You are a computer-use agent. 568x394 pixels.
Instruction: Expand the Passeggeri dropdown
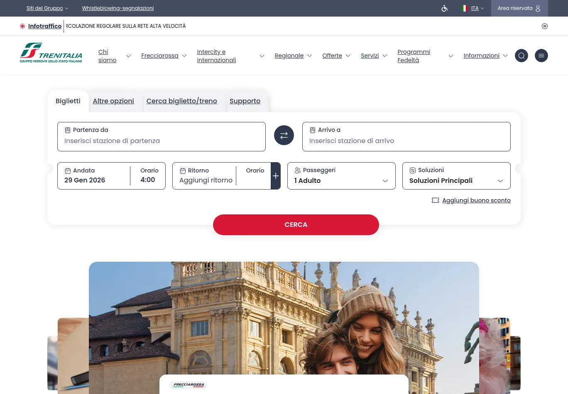(x=341, y=176)
